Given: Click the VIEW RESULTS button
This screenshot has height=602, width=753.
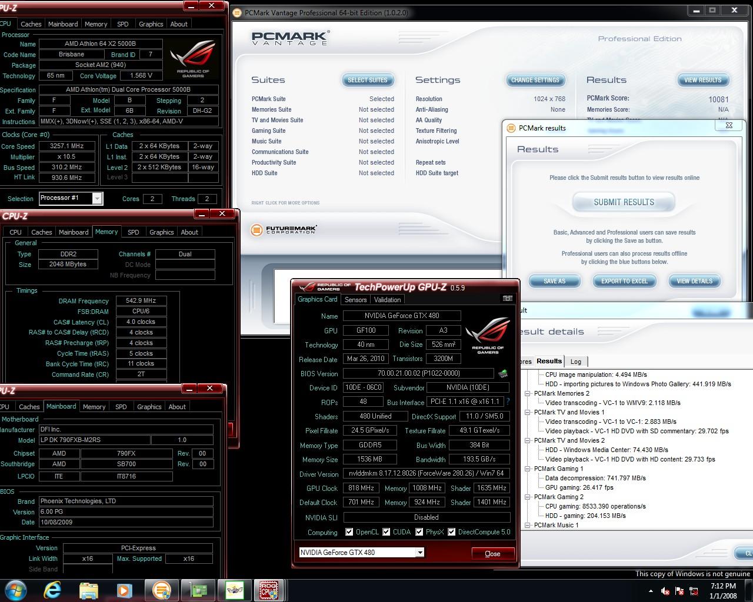Looking at the screenshot, I should 703,80.
